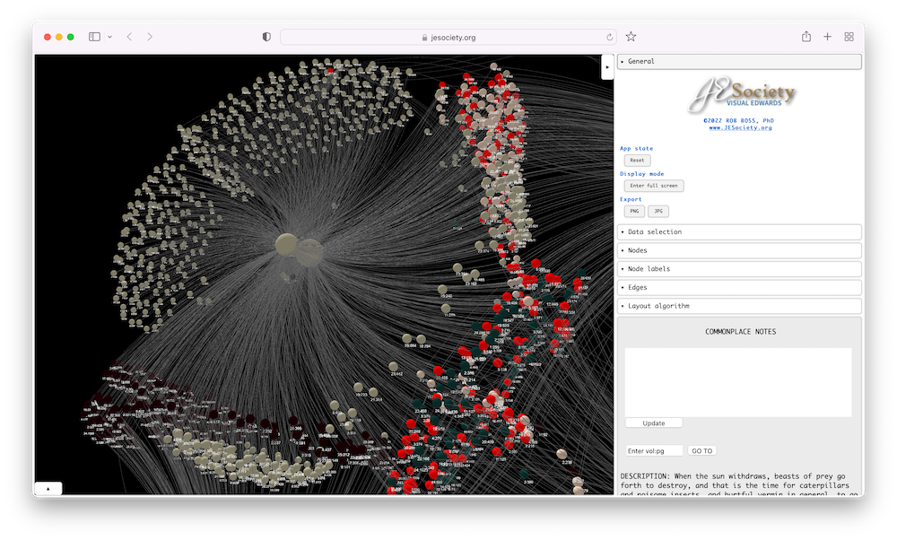Screen dimensions: 897x540
Task: Open the privacy shield report icon
Action: coord(266,37)
